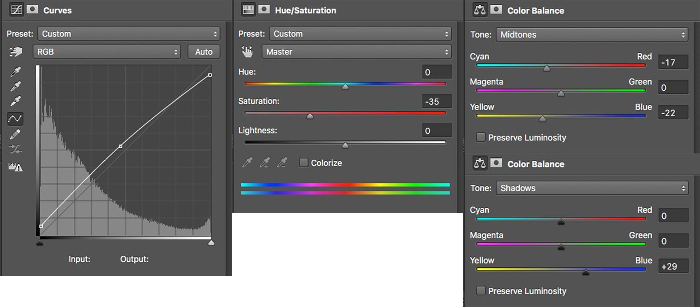Click the Midtones Magenta-Green slider handle
The height and width of the screenshot is (307, 700).
point(561,93)
